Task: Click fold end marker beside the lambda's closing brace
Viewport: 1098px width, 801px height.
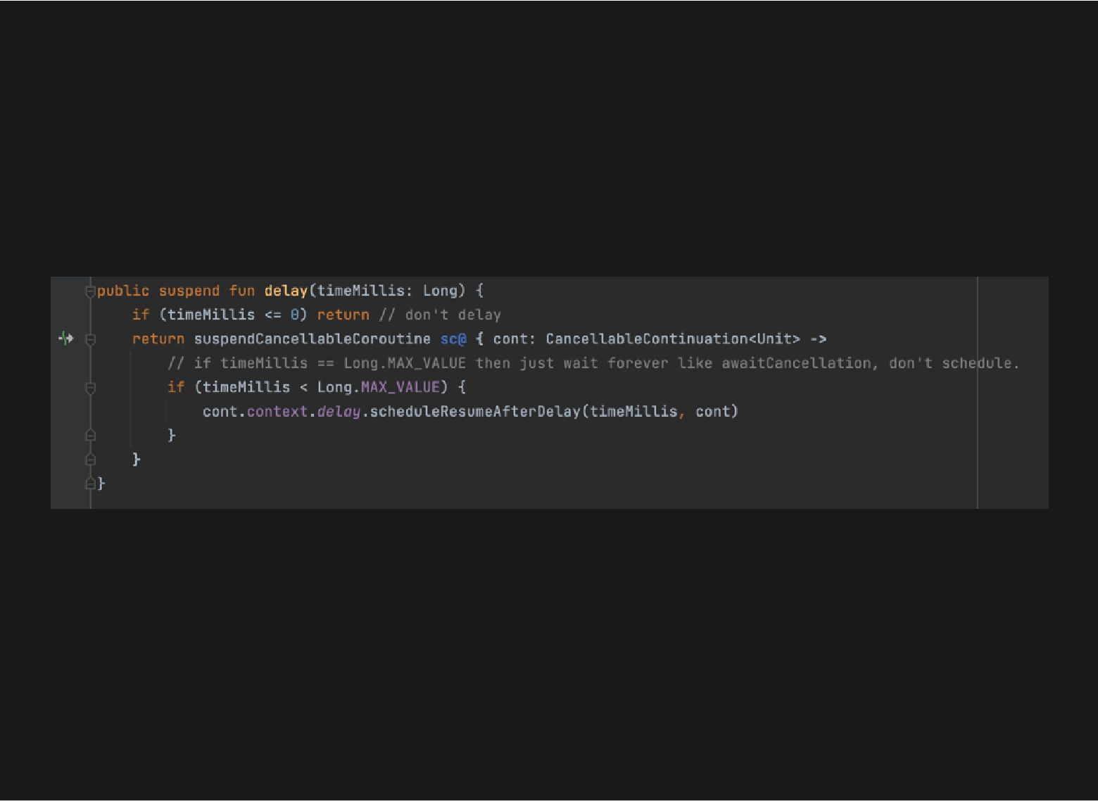Action: point(90,460)
